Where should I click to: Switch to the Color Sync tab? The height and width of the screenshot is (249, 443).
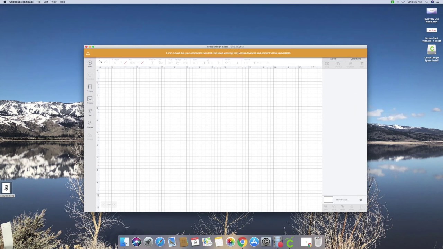tap(356, 59)
